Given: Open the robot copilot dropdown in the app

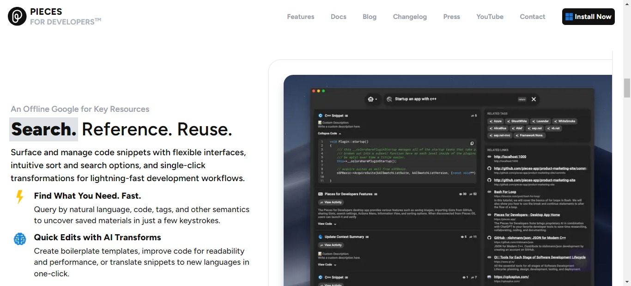Looking at the screenshot, I should click(x=372, y=99).
